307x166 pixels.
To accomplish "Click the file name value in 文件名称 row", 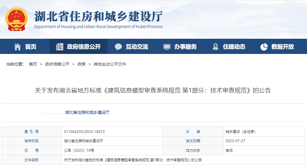I will tap(133, 160).
